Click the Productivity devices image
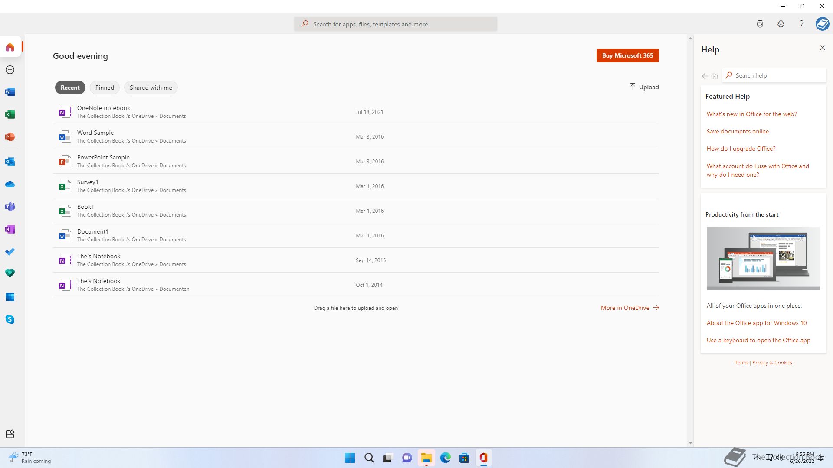The image size is (833, 468). (x=763, y=259)
